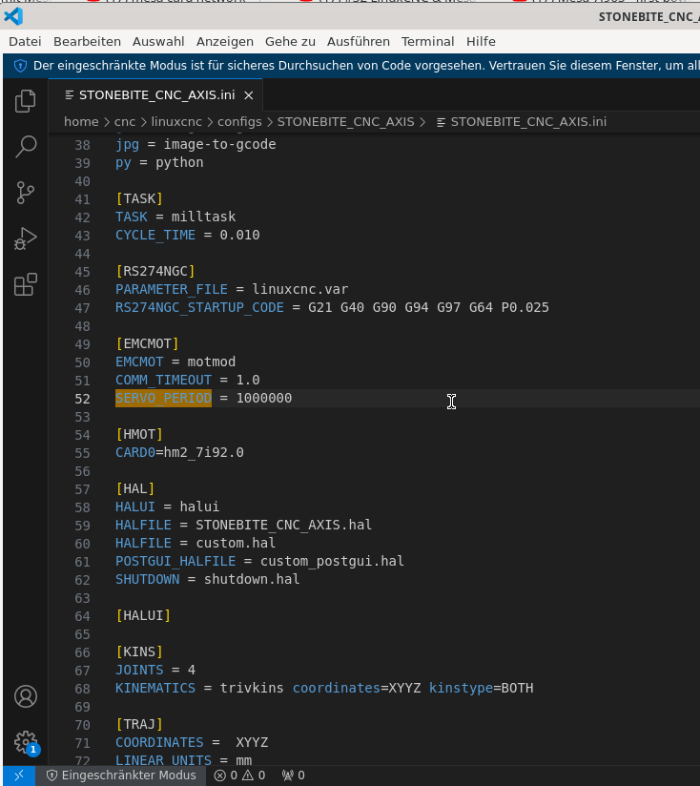Click line number 43 in the gutter
The height and width of the screenshot is (786, 700).
82,236
